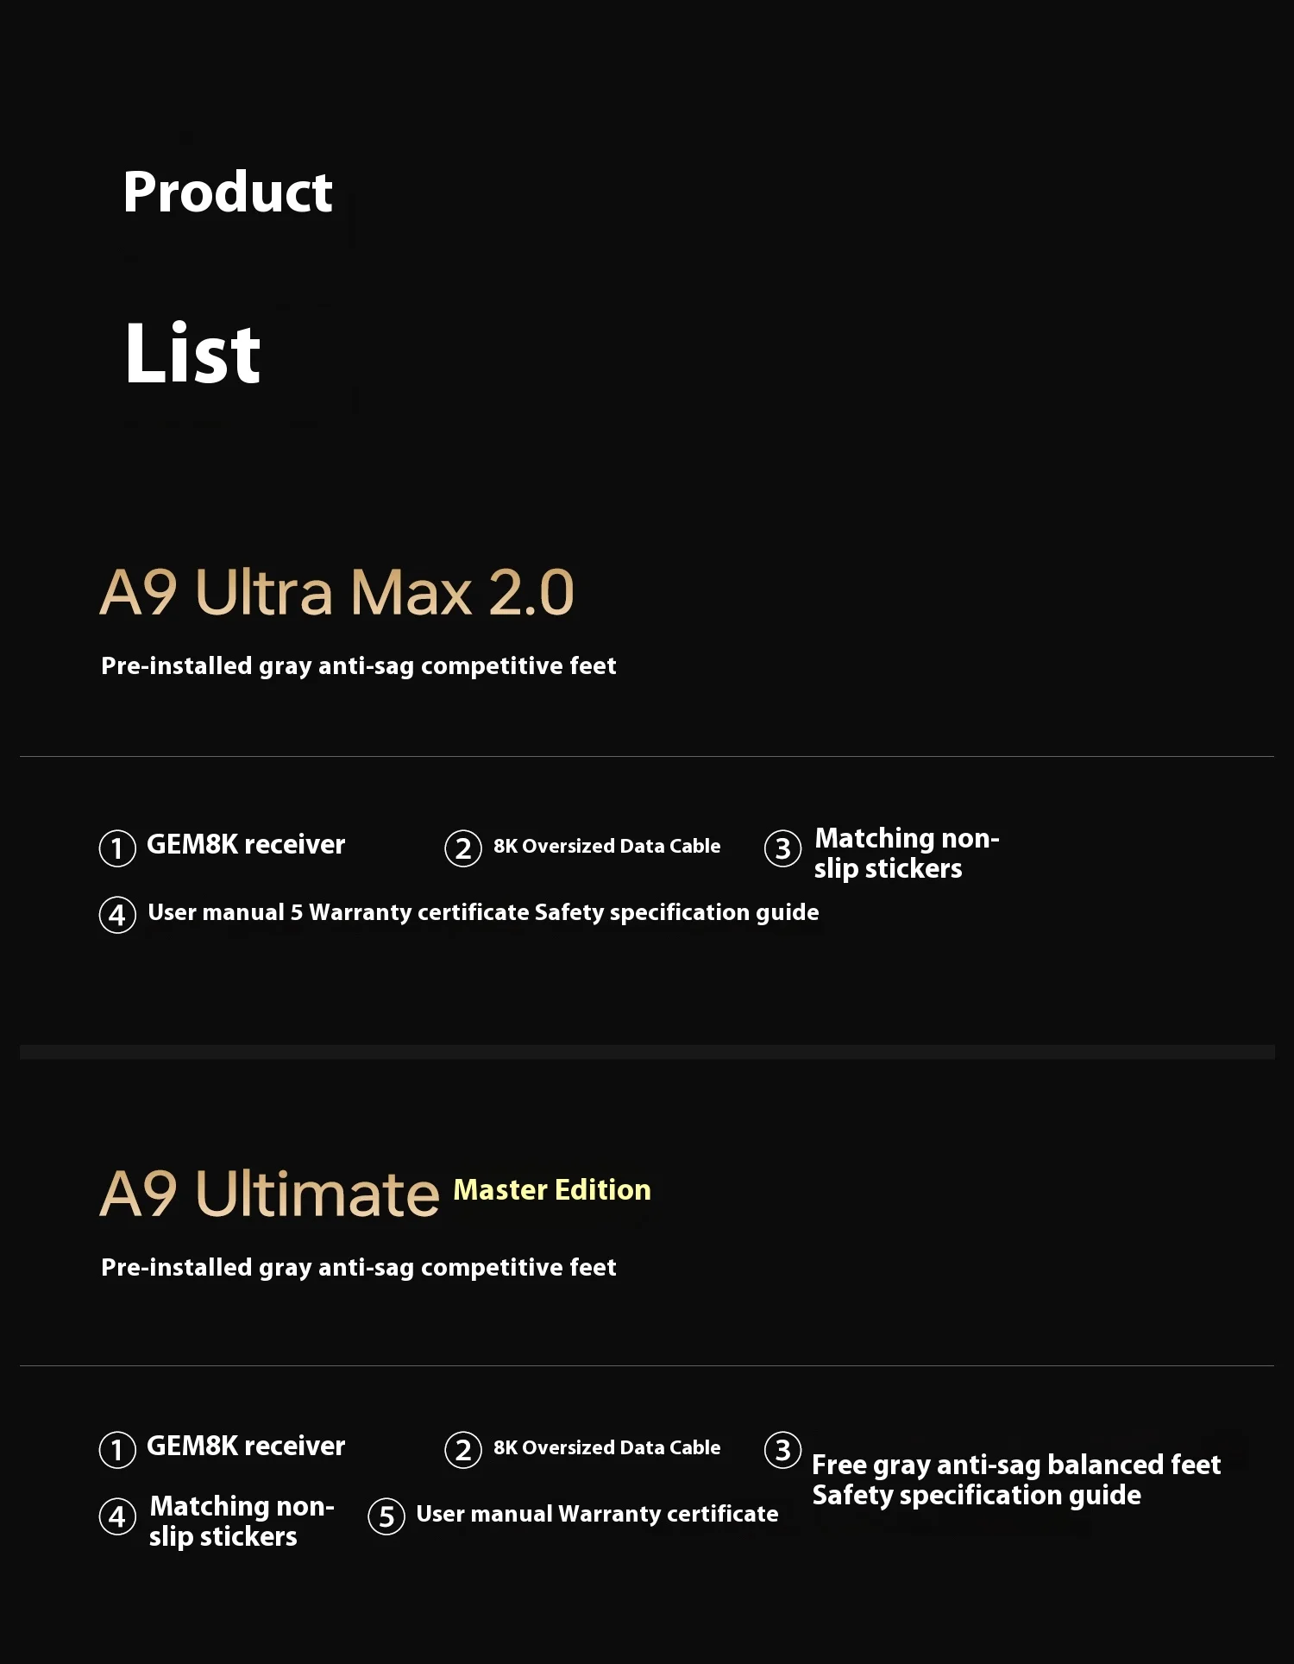This screenshot has width=1294, height=1664.
Task: Click circled number 3 under A9 Ultra Max 2.0
Action: point(782,848)
